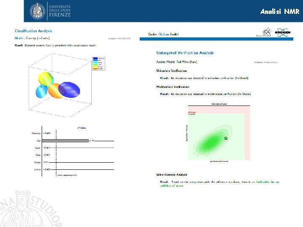Select the blue ellipsoid in 3D plot
The width and height of the screenshot is (303, 227).
click(69, 90)
